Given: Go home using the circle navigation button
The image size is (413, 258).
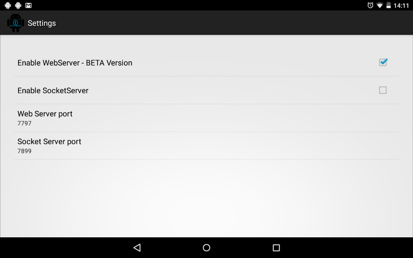Looking at the screenshot, I should click(206, 248).
